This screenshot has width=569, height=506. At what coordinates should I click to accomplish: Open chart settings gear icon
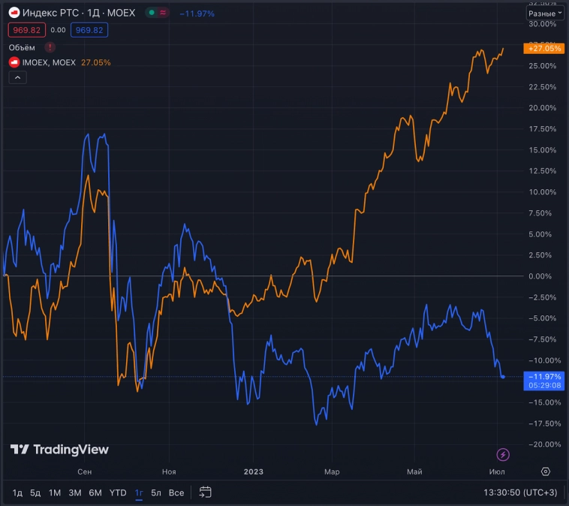[546, 471]
